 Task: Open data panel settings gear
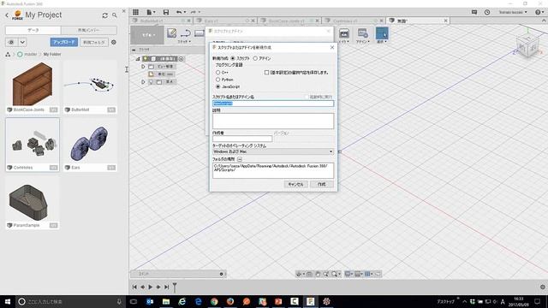114,42
